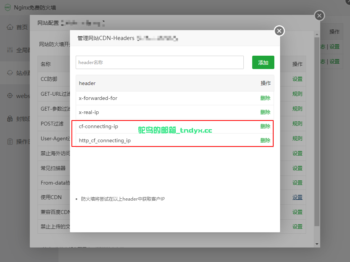Delete the x-real-ip header

click(265, 112)
